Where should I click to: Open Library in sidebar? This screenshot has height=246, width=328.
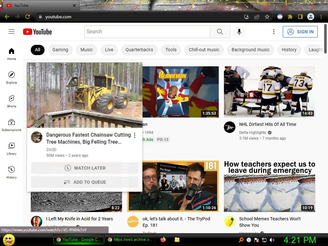click(x=12, y=149)
